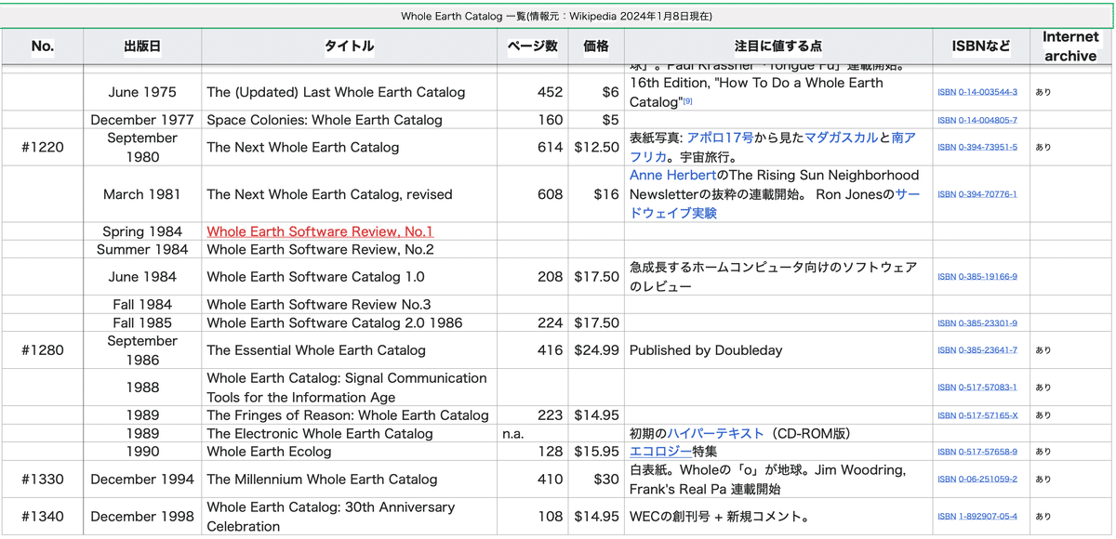Select the 'March 1981' date cell
The height and width of the screenshot is (539, 1116).
tap(142, 194)
